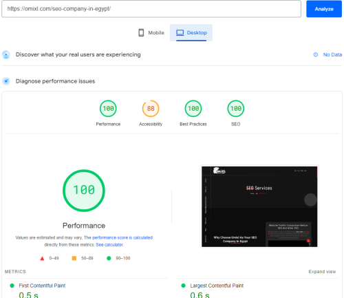Image resolution: width=344 pixels, height=298 pixels.
Task: Click the SEO label under gauge
Action: (236, 124)
